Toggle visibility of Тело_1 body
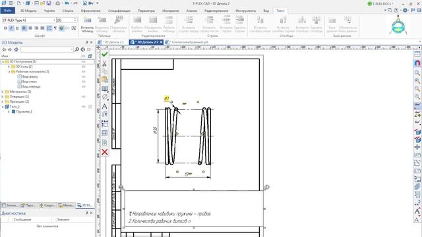Image resolution: width=422 pixels, height=237 pixels. click(84, 107)
